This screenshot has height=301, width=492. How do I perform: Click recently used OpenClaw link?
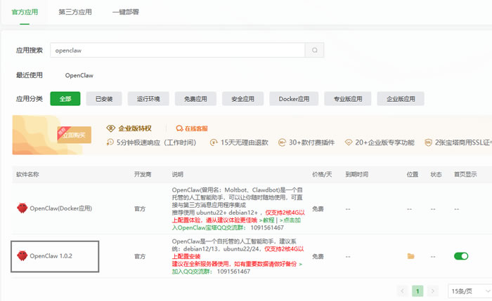(x=79, y=75)
